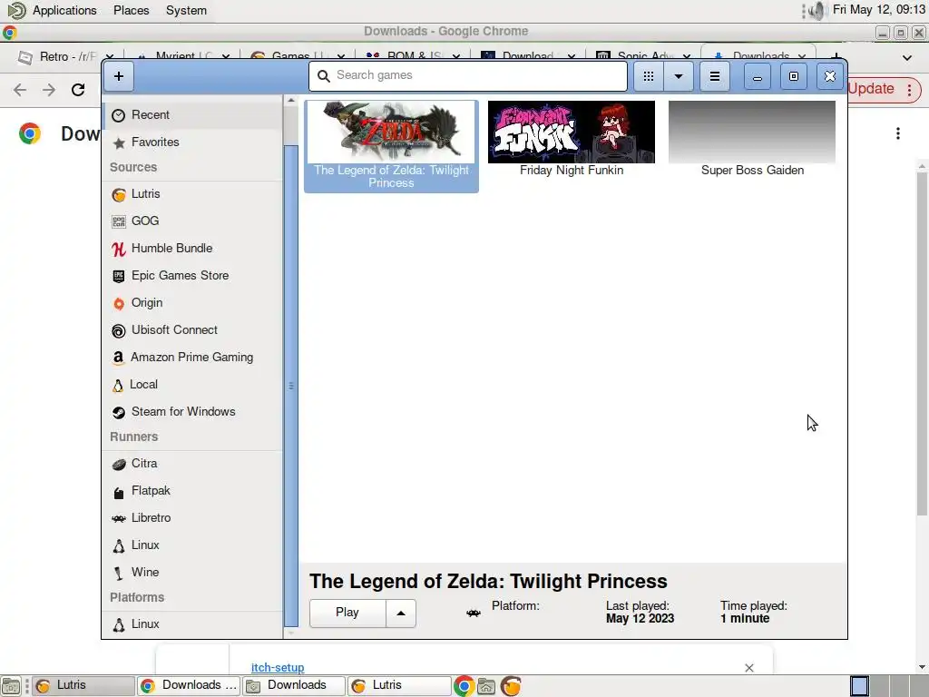
Task: Click the Flatpak package icon
Action: [119, 492]
